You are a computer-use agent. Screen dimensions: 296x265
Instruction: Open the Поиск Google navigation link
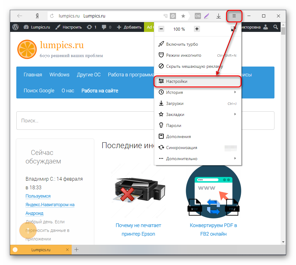[x=39, y=91]
